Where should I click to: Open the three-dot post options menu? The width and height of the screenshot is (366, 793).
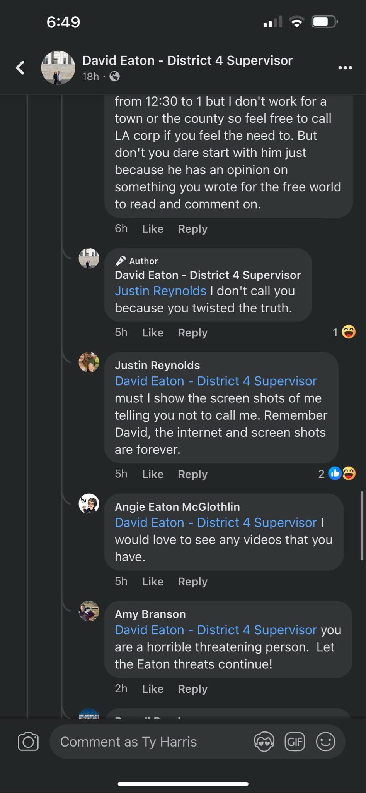pyautogui.click(x=345, y=68)
